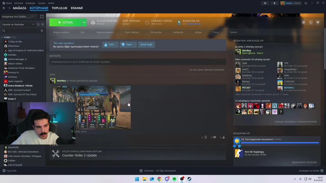Toggle library grid view icon

pos(42,17)
